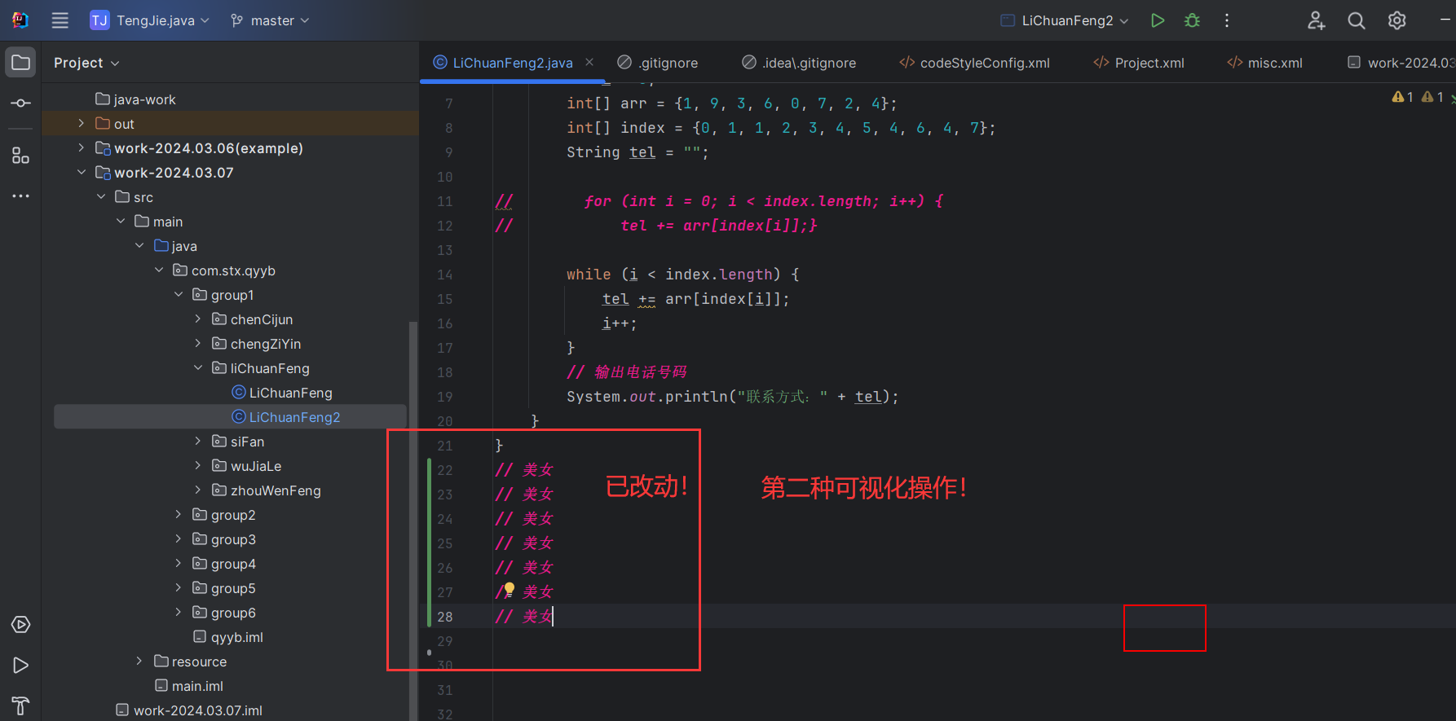Select the group5 package
The width and height of the screenshot is (1456, 721).
click(x=223, y=587)
